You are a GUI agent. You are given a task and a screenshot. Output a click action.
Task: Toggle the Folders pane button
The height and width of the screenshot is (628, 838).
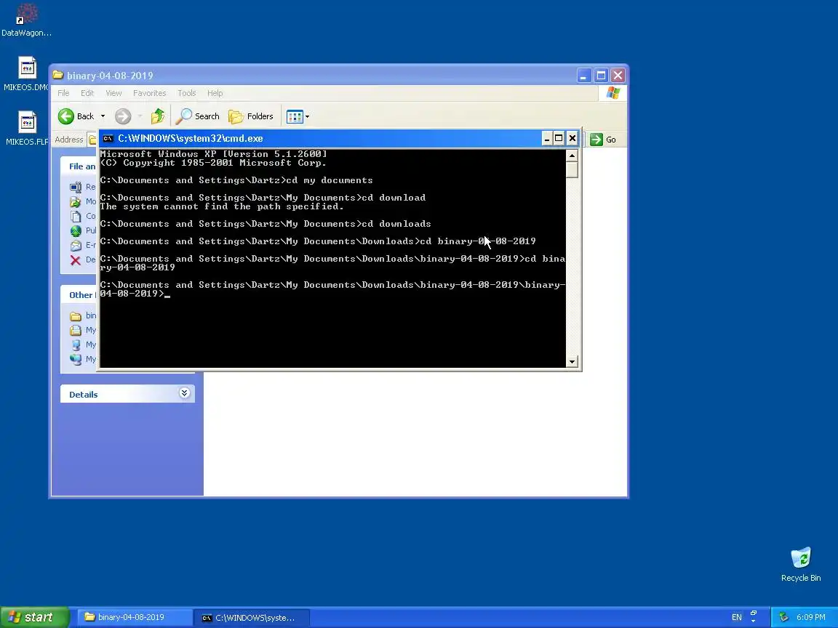[x=251, y=116]
